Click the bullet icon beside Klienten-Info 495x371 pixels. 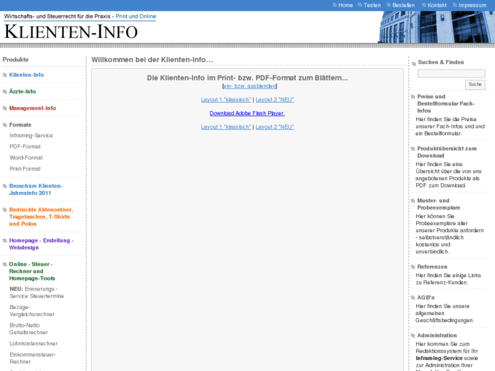coord(5,75)
